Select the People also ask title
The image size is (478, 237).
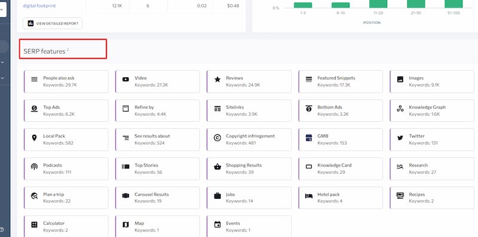[x=59, y=78]
